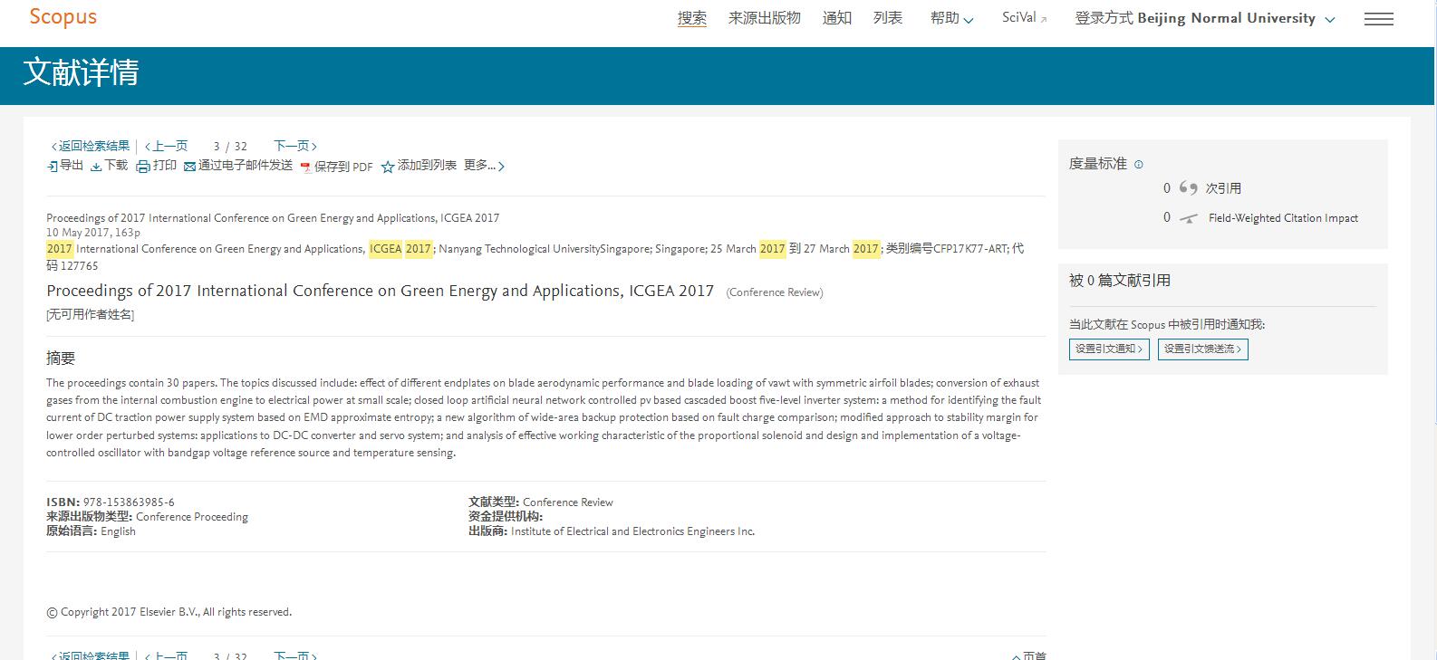Click the copyright 2017 Elsevier B.V. text
The image size is (1437, 660).
point(169,612)
